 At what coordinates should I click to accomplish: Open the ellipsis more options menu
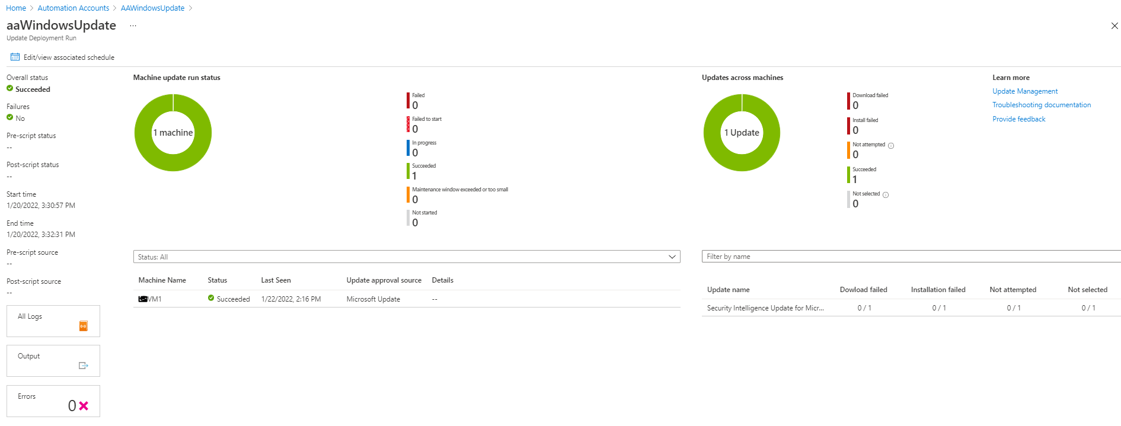[133, 25]
